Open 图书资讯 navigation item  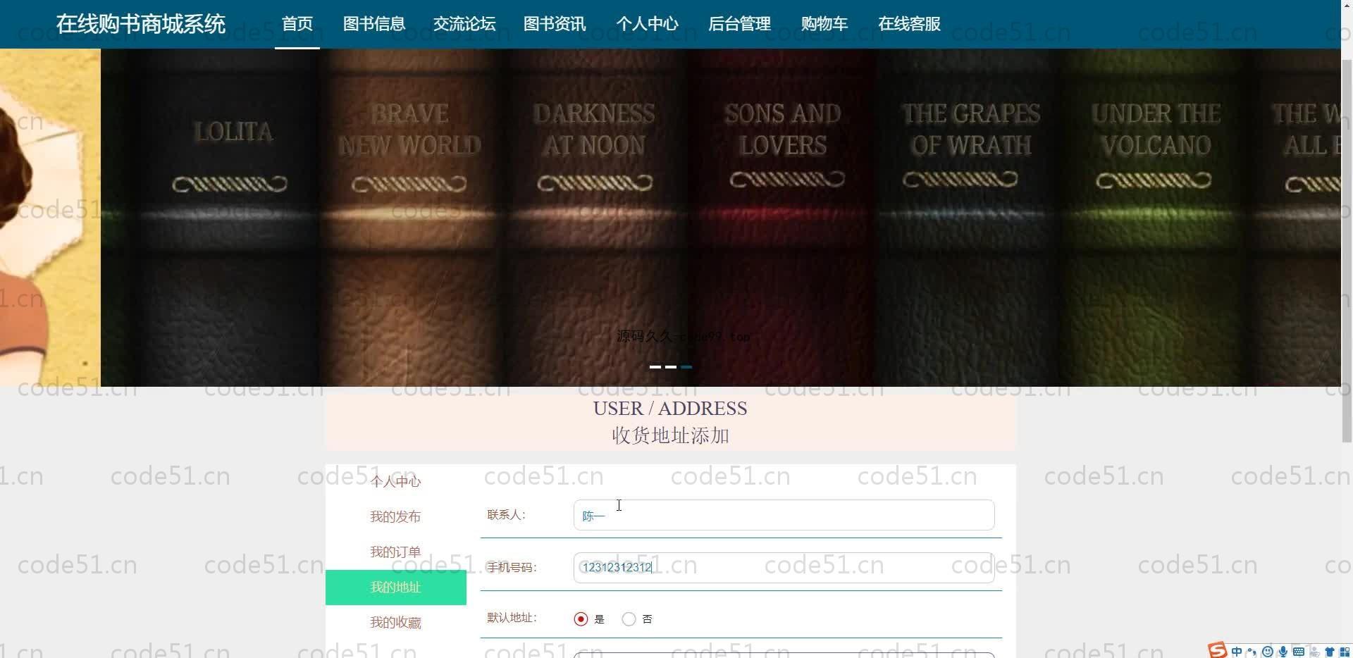click(555, 24)
